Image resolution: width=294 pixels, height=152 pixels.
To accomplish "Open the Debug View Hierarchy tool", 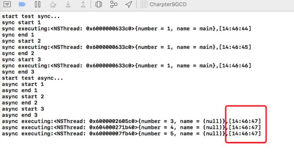I will pyautogui.click(x=99, y=4).
